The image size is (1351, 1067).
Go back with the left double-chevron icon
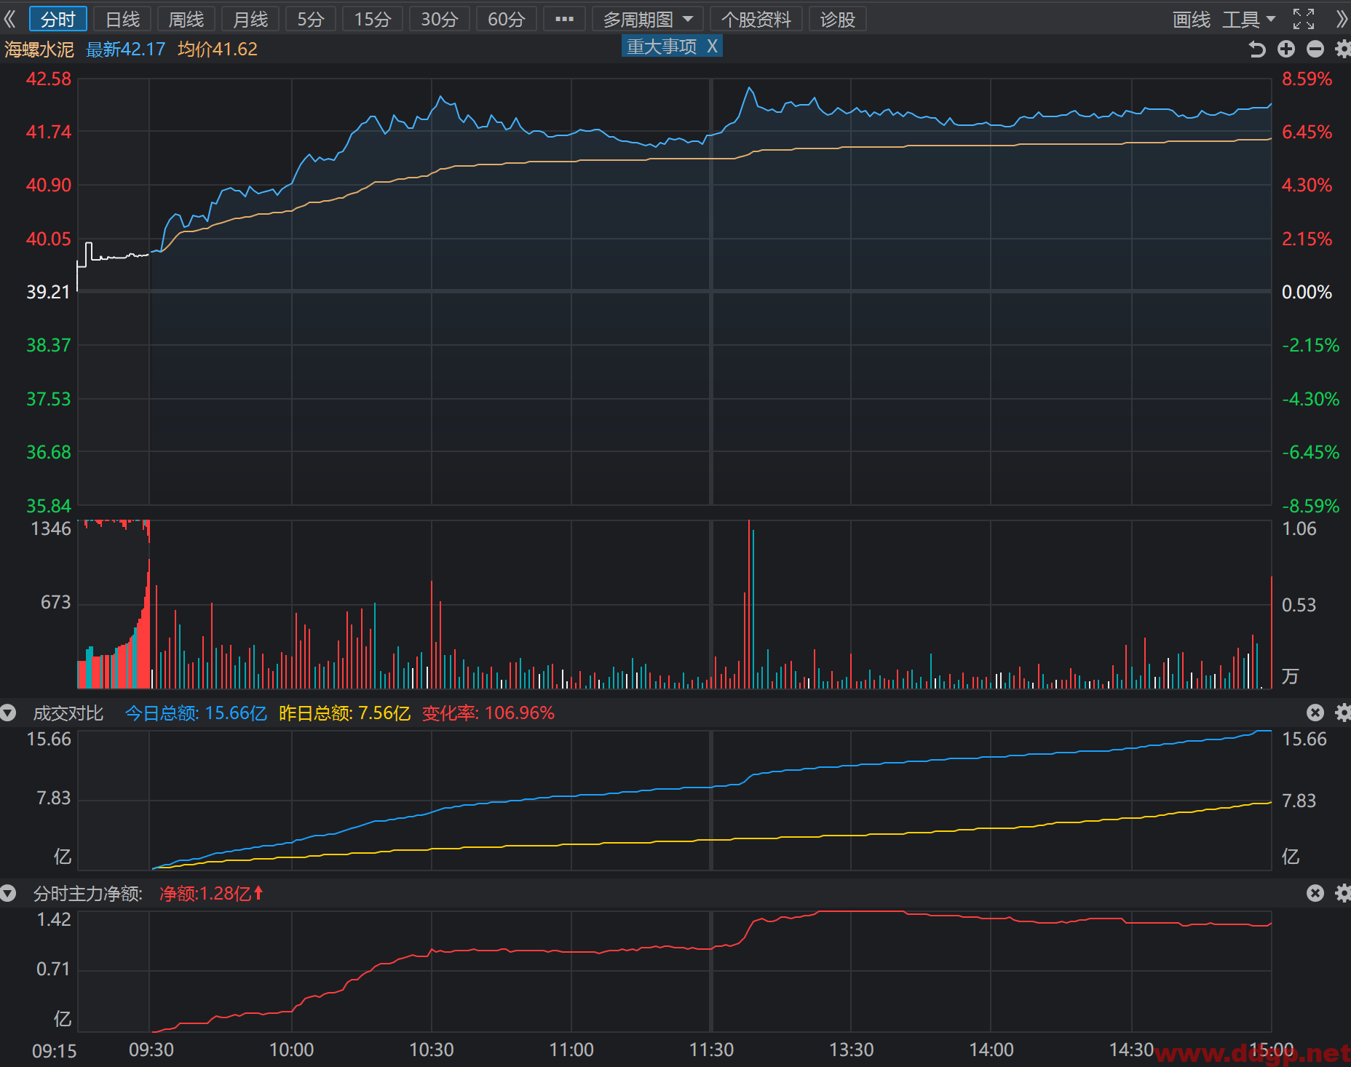coord(9,19)
